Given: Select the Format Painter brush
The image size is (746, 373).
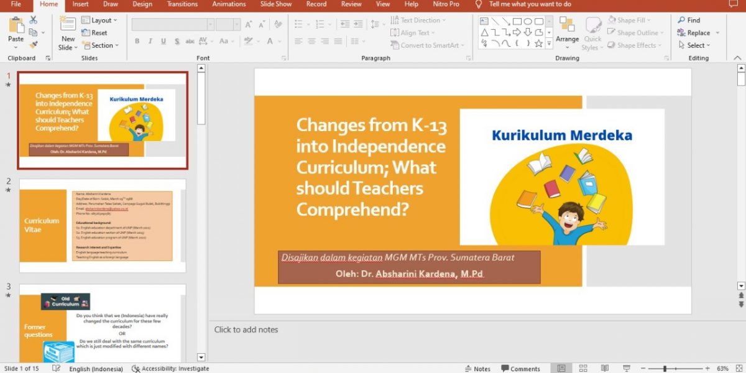Looking at the screenshot, I should (33, 44).
